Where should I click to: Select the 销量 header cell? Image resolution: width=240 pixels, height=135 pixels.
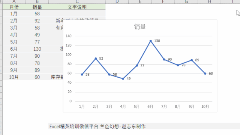coord(37,7)
